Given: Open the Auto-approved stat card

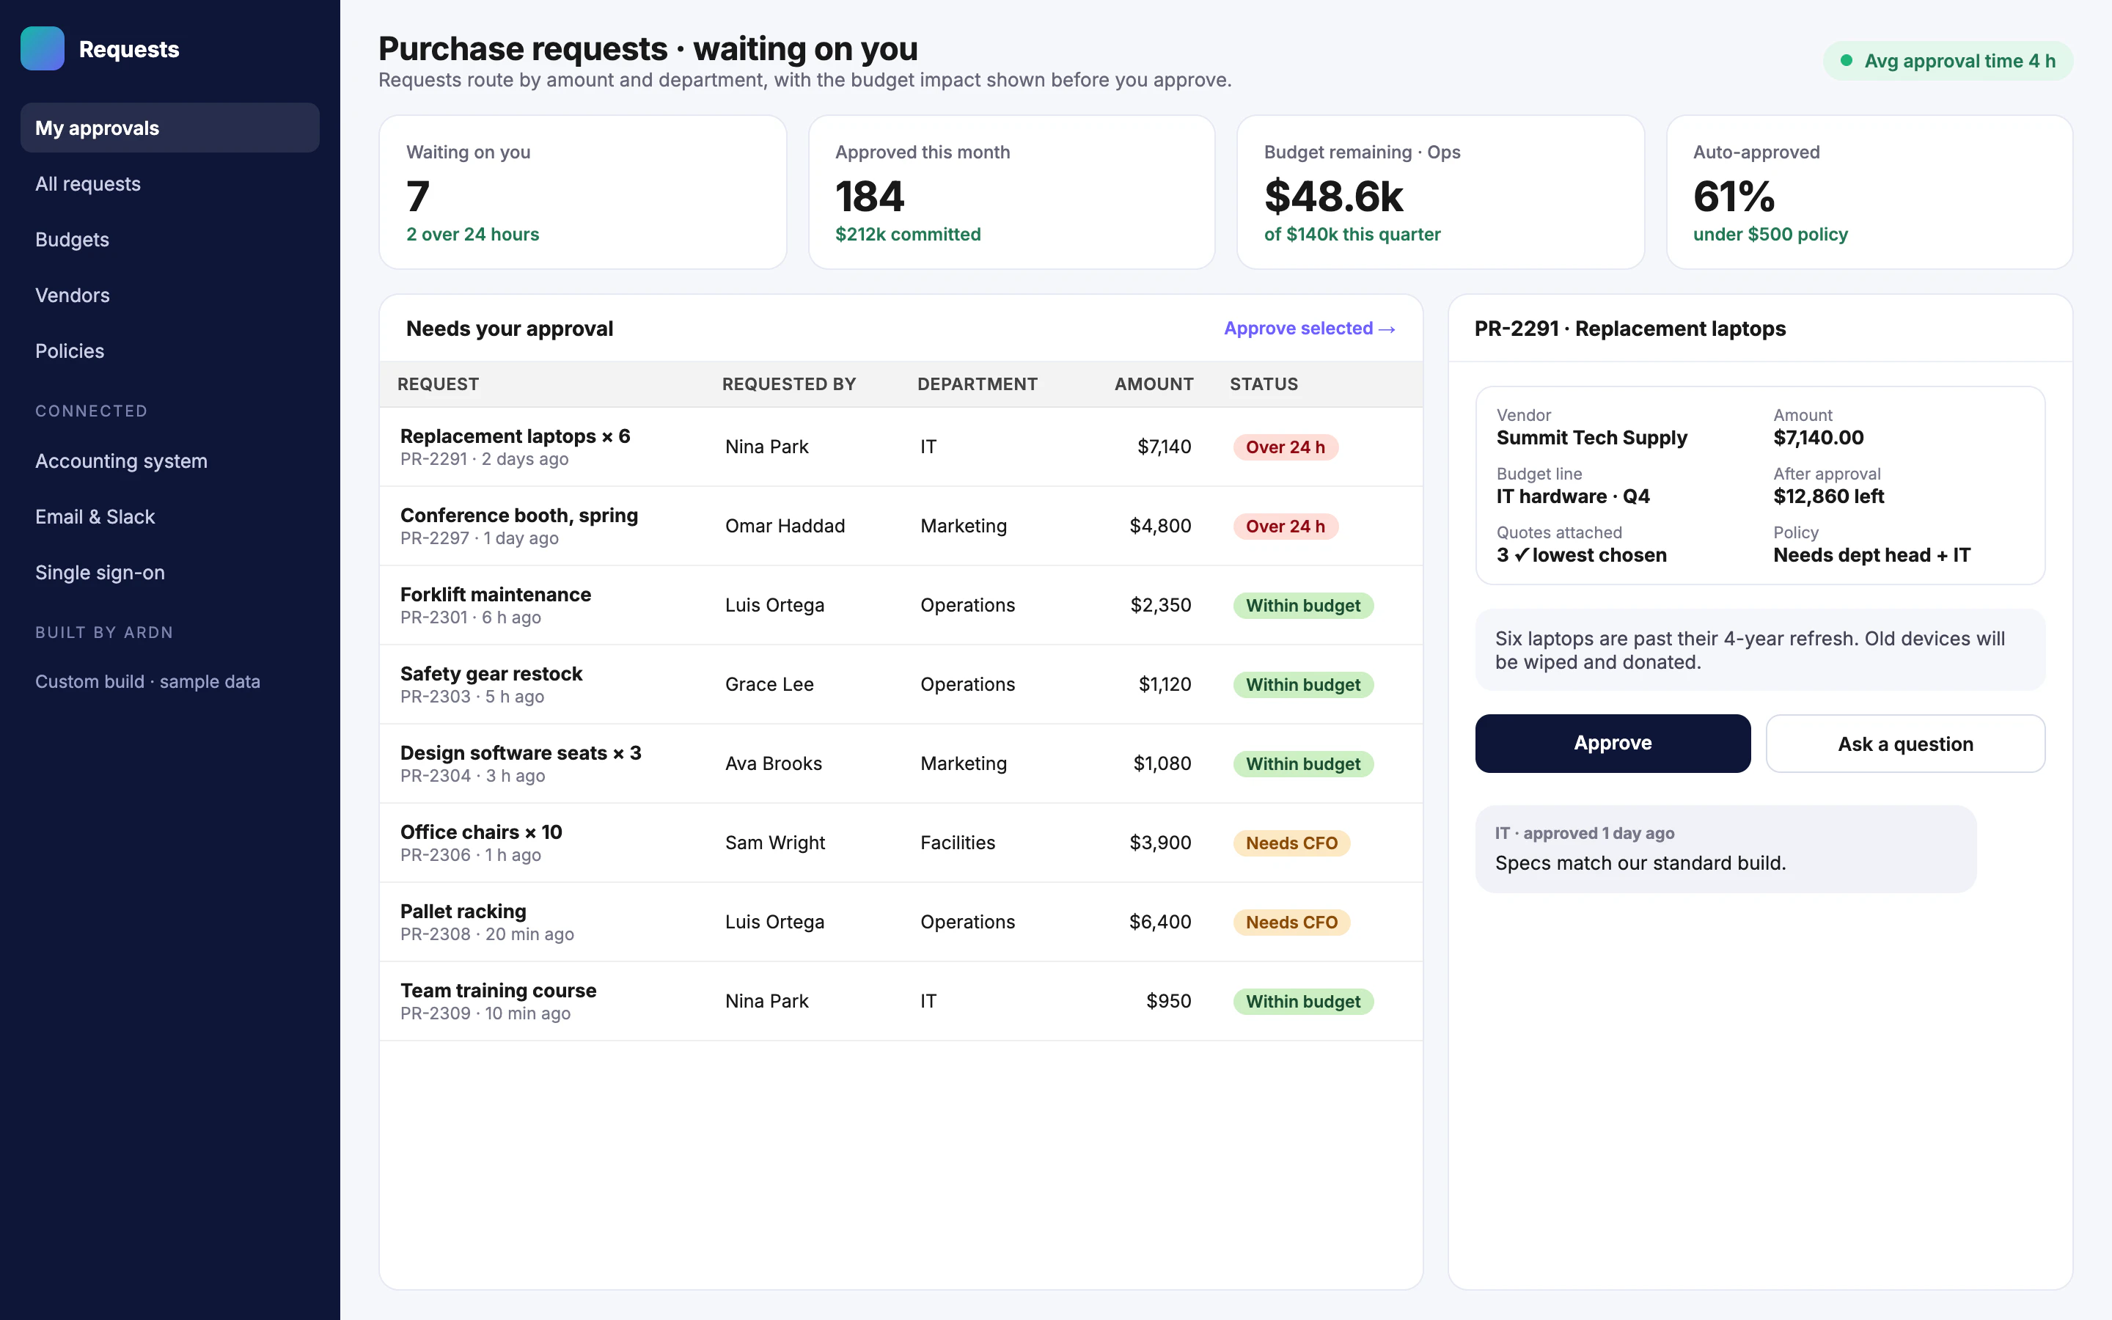Looking at the screenshot, I should point(1869,192).
